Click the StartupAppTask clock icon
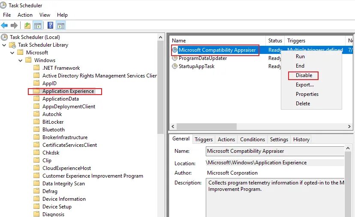The image size is (355, 217). [175, 66]
